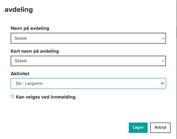Click 'Skileik' text in the short name field
This screenshot has height=139, width=177.
click(21, 61)
